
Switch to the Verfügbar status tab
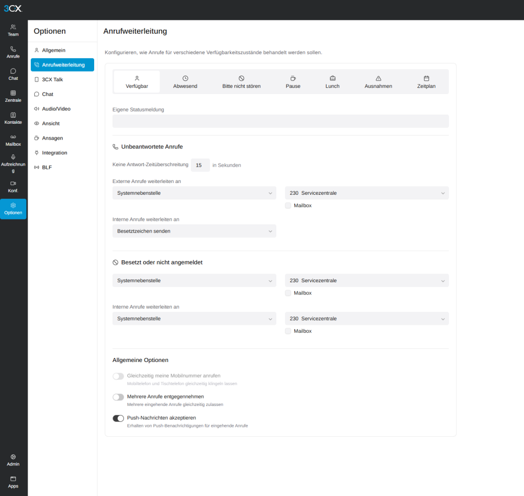tap(137, 82)
